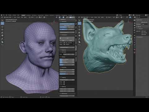Image resolution: width=149 pixels, height=112 pixels.
Task: Open the Object menu in right viewport header
Action: [x=102, y=17]
